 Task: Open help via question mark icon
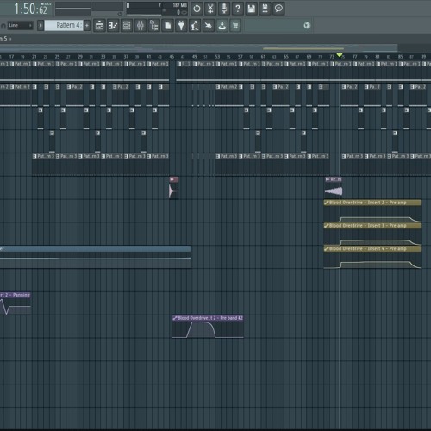pyautogui.click(x=238, y=9)
